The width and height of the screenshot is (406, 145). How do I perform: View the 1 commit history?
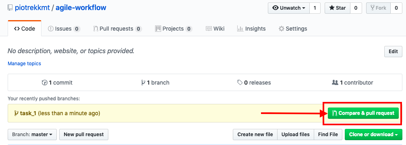coord(57,83)
